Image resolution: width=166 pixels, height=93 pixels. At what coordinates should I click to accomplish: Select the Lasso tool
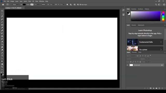[2, 17]
